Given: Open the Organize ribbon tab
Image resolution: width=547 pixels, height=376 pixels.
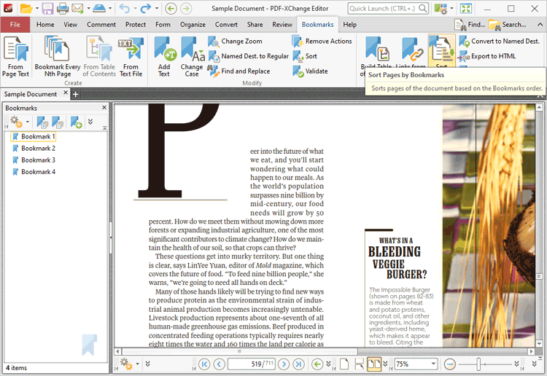Looking at the screenshot, I should (193, 24).
